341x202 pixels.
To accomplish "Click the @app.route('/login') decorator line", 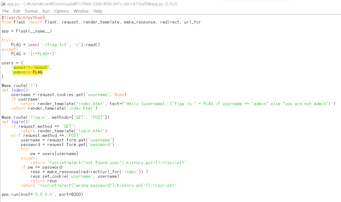I will (x=56, y=117).
